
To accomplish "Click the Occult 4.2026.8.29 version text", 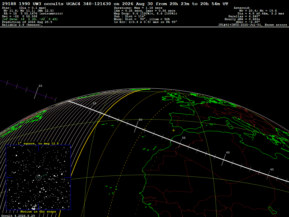I will point(18,216).
